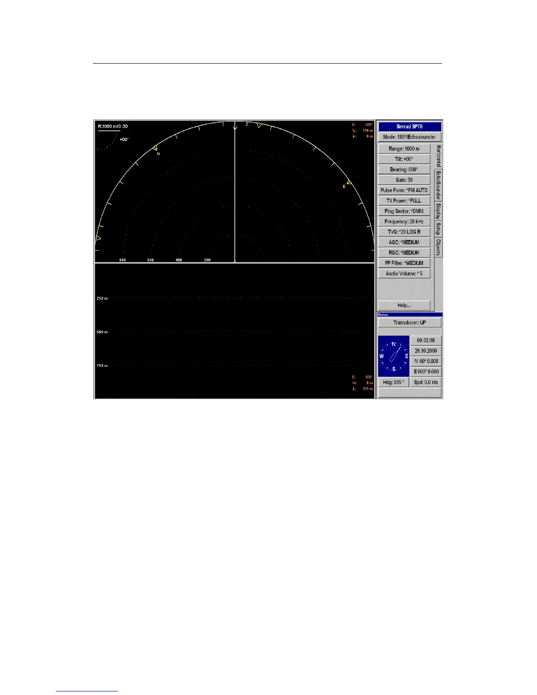This screenshot has width=537, height=695.
Task: Click the 800 range ring label
Action: pos(122,260)
